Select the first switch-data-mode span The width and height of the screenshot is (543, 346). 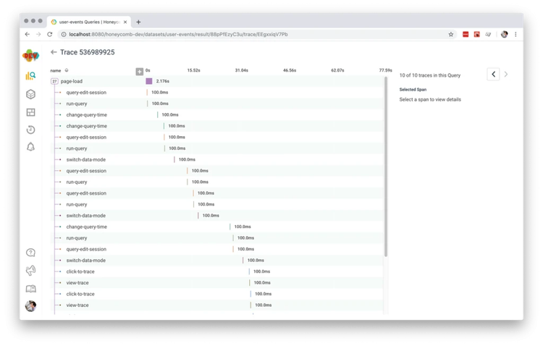(217, 160)
